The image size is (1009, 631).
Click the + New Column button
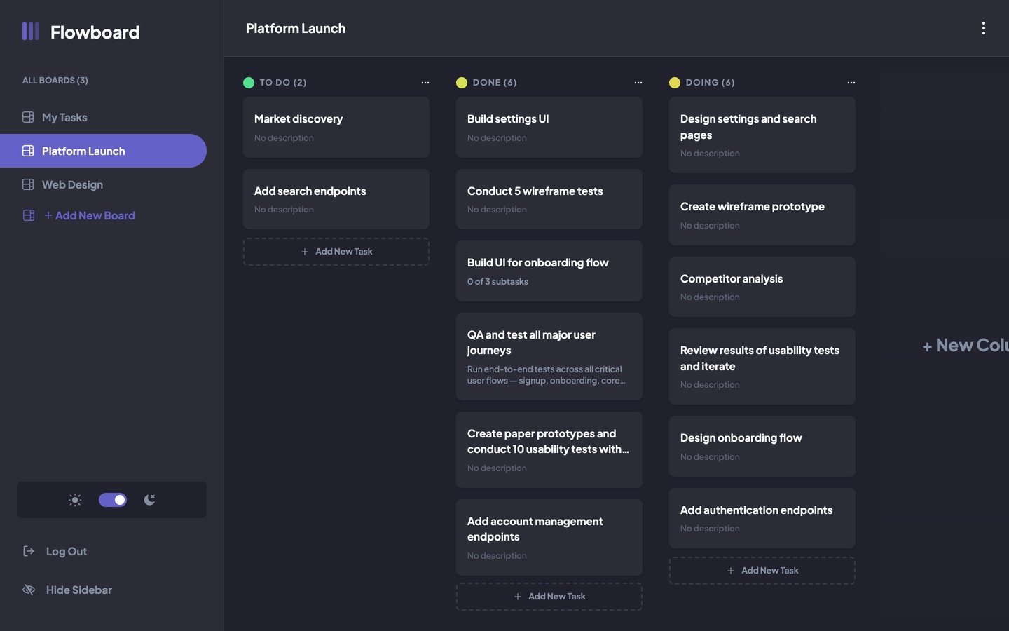click(x=966, y=345)
